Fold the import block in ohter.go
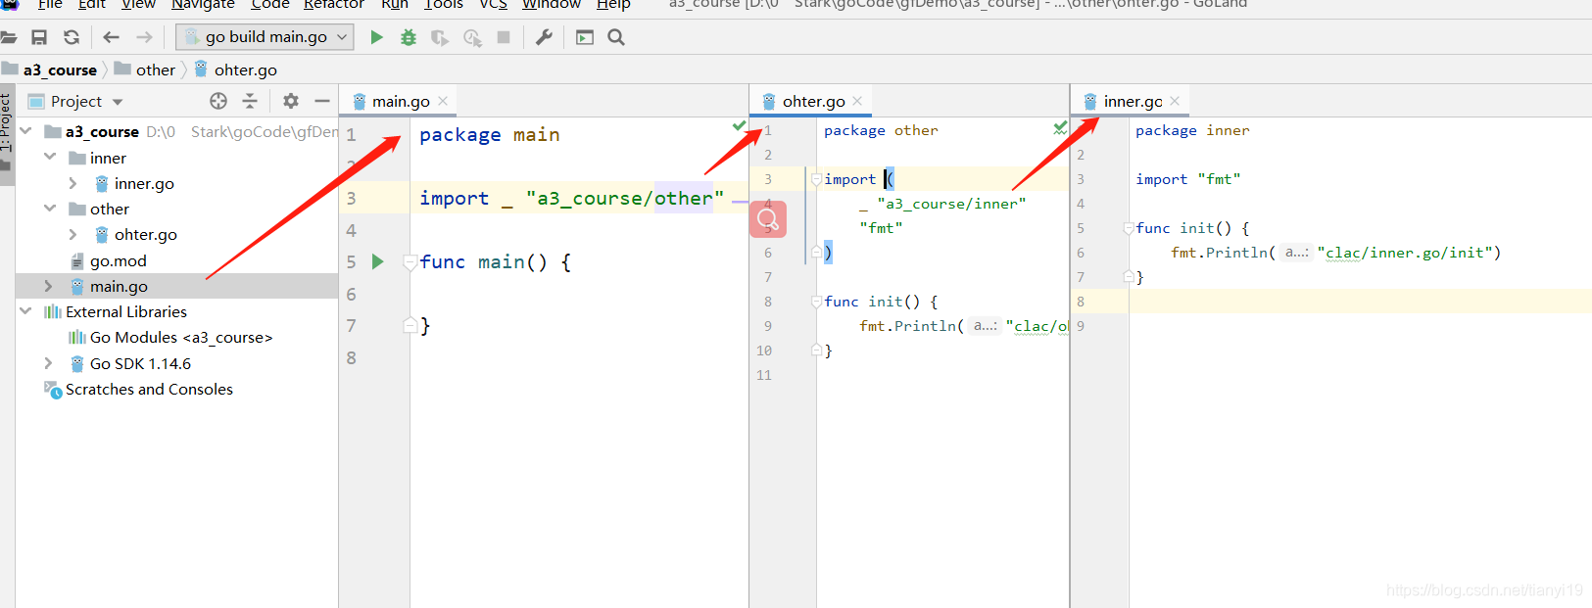The height and width of the screenshot is (608, 1592). [x=816, y=179]
